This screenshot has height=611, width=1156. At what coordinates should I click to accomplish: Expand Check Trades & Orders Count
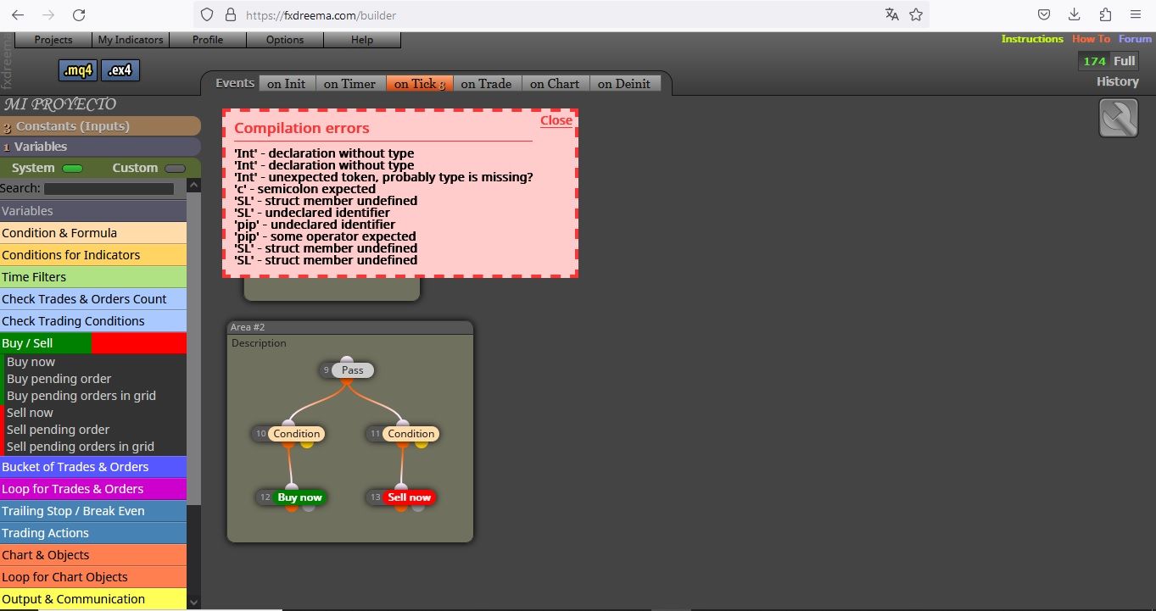tap(93, 299)
